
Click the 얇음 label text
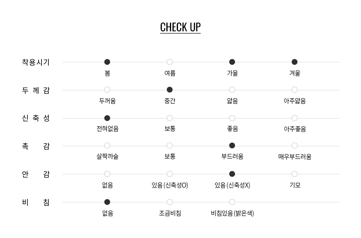pyautogui.click(x=232, y=101)
